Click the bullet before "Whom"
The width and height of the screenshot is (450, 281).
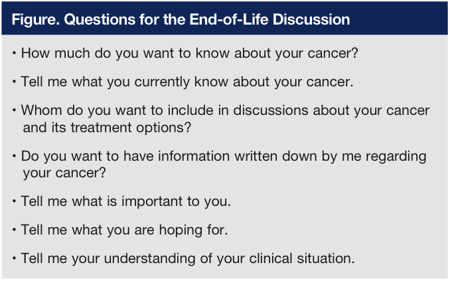15,110
